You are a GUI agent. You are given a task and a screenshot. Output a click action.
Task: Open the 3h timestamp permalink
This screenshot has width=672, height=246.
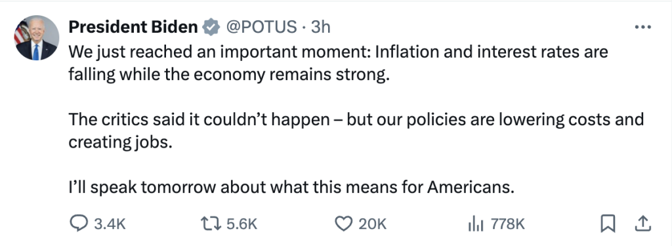click(x=320, y=27)
